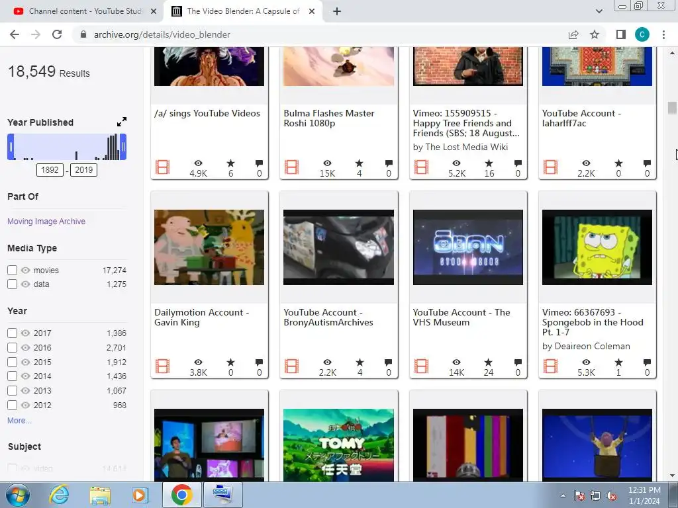Switch to the Channel content - YouTube Studio tab
Image resolution: width=678 pixels, height=508 pixels.
click(81, 11)
